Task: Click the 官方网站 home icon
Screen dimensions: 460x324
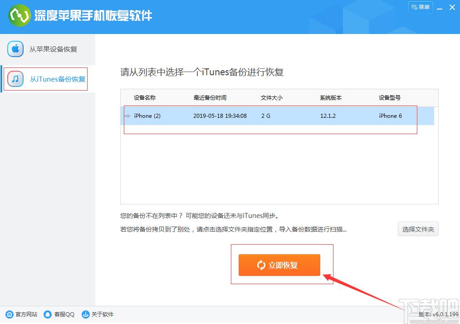Action: click(10, 314)
